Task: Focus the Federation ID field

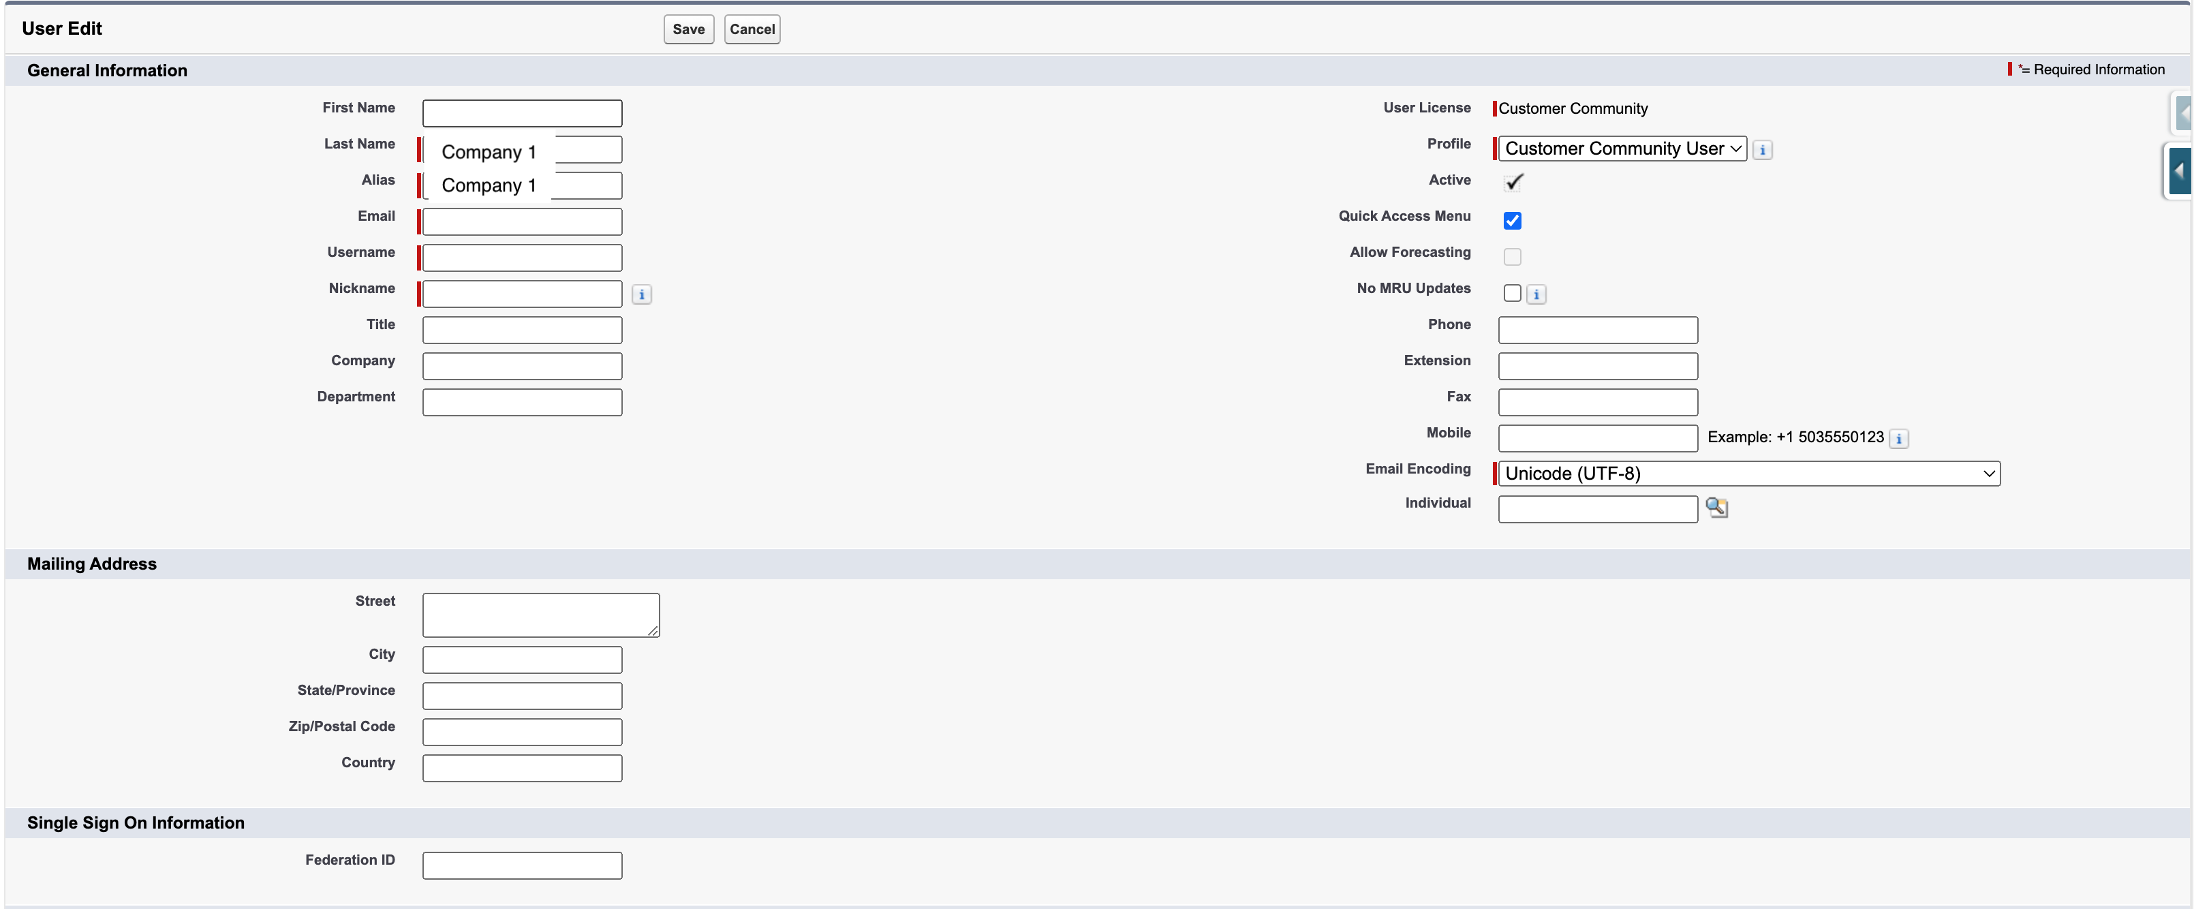Action: [521, 865]
